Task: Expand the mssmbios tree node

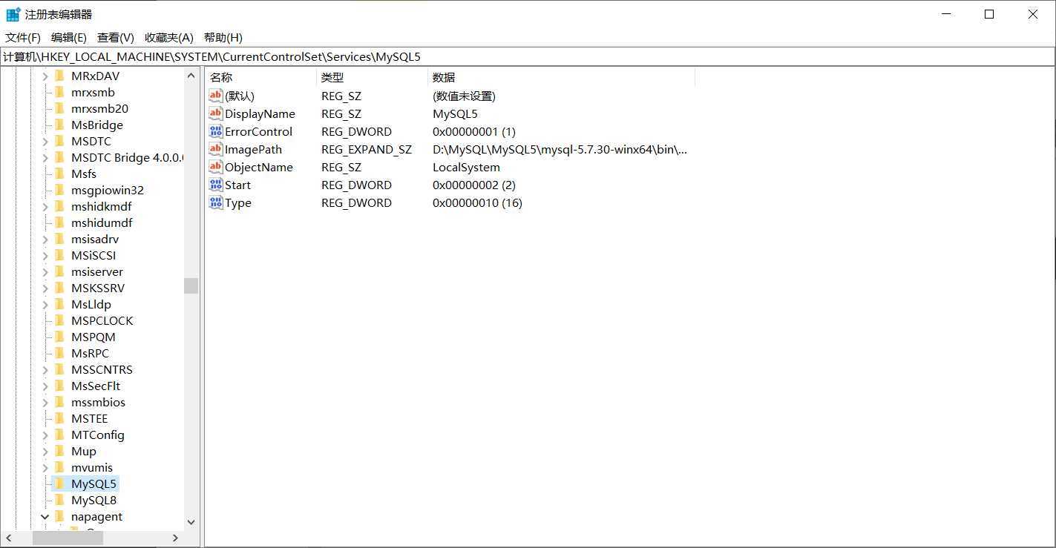Action: (x=45, y=402)
